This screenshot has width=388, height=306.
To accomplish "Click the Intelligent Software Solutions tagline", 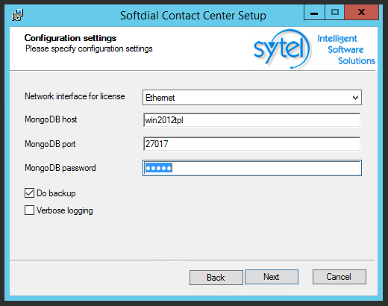I will (x=346, y=49).
